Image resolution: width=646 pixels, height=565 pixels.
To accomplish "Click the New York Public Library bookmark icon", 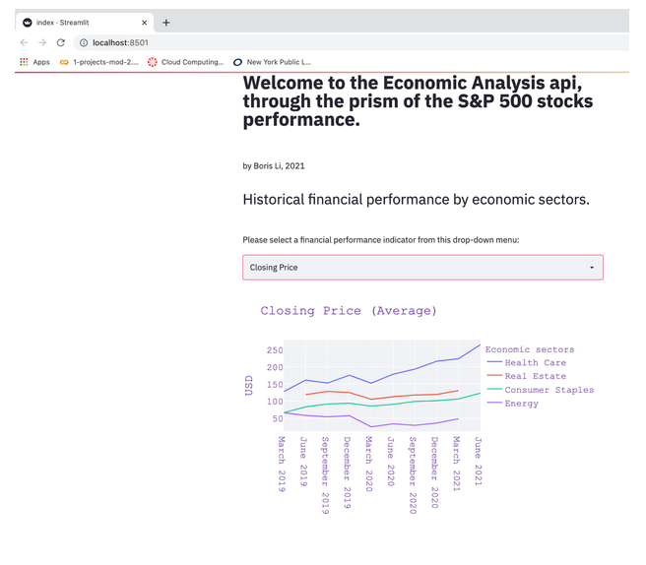I will [x=237, y=62].
